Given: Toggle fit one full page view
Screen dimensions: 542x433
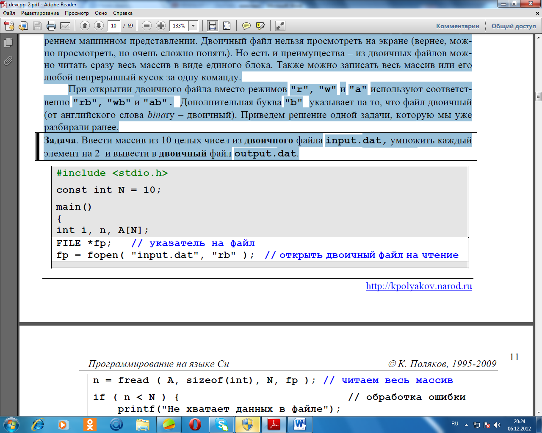Looking at the screenshot, I should point(227,26).
